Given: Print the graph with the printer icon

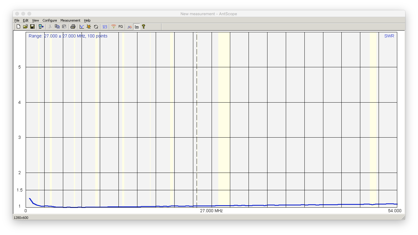Looking at the screenshot, I should coord(73,27).
